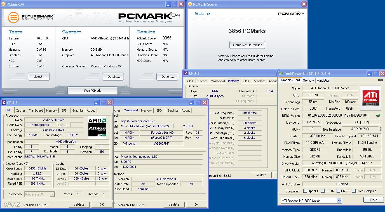The width and height of the screenshot is (385, 212).
Task: Switch to Caches tab in the CPU-Z CPU window
Action: click(x=21, y=110)
